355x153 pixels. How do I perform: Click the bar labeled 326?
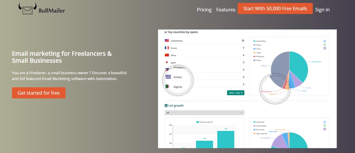[x=205, y=144]
